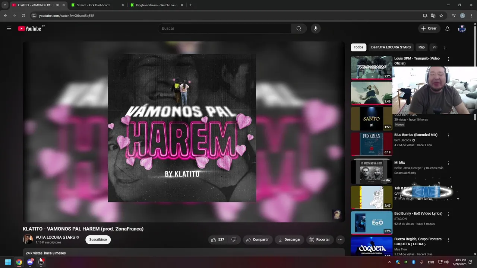This screenshot has height=268, width=477.
Task: Open options menu for Blue Berries video
Action: [449, 136]
